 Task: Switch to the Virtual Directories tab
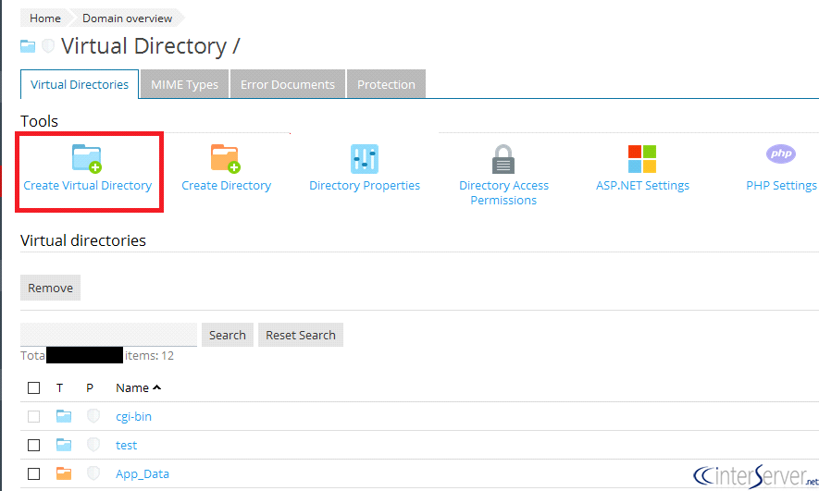tap(80, 84)
